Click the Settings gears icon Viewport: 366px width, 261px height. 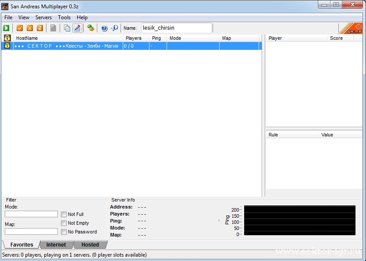click(x=91, y=28)
